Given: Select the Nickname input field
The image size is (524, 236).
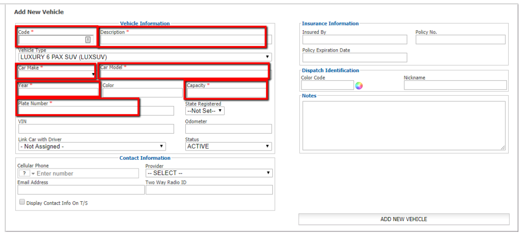Looking at the screenshot, I should (455, 85).
